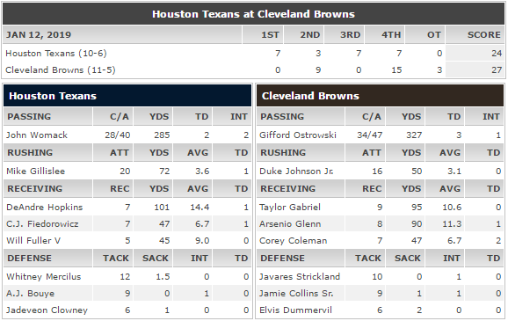Click the Cleveland Browns brown header

380,96
